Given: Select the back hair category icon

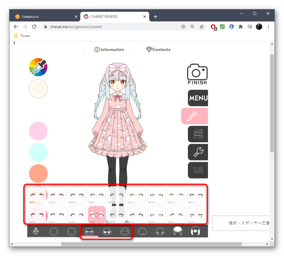Looking at the screenshot, I should [195, 231].
